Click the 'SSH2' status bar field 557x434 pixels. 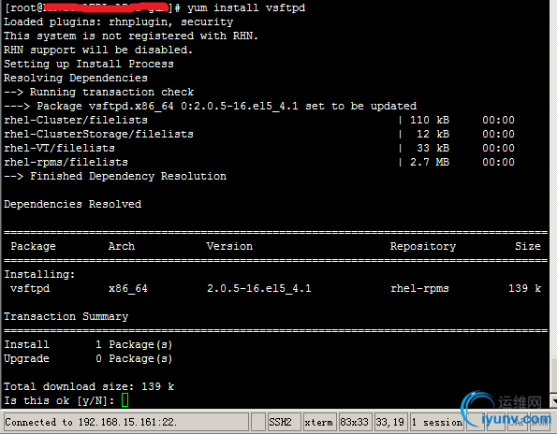(285, 422)
